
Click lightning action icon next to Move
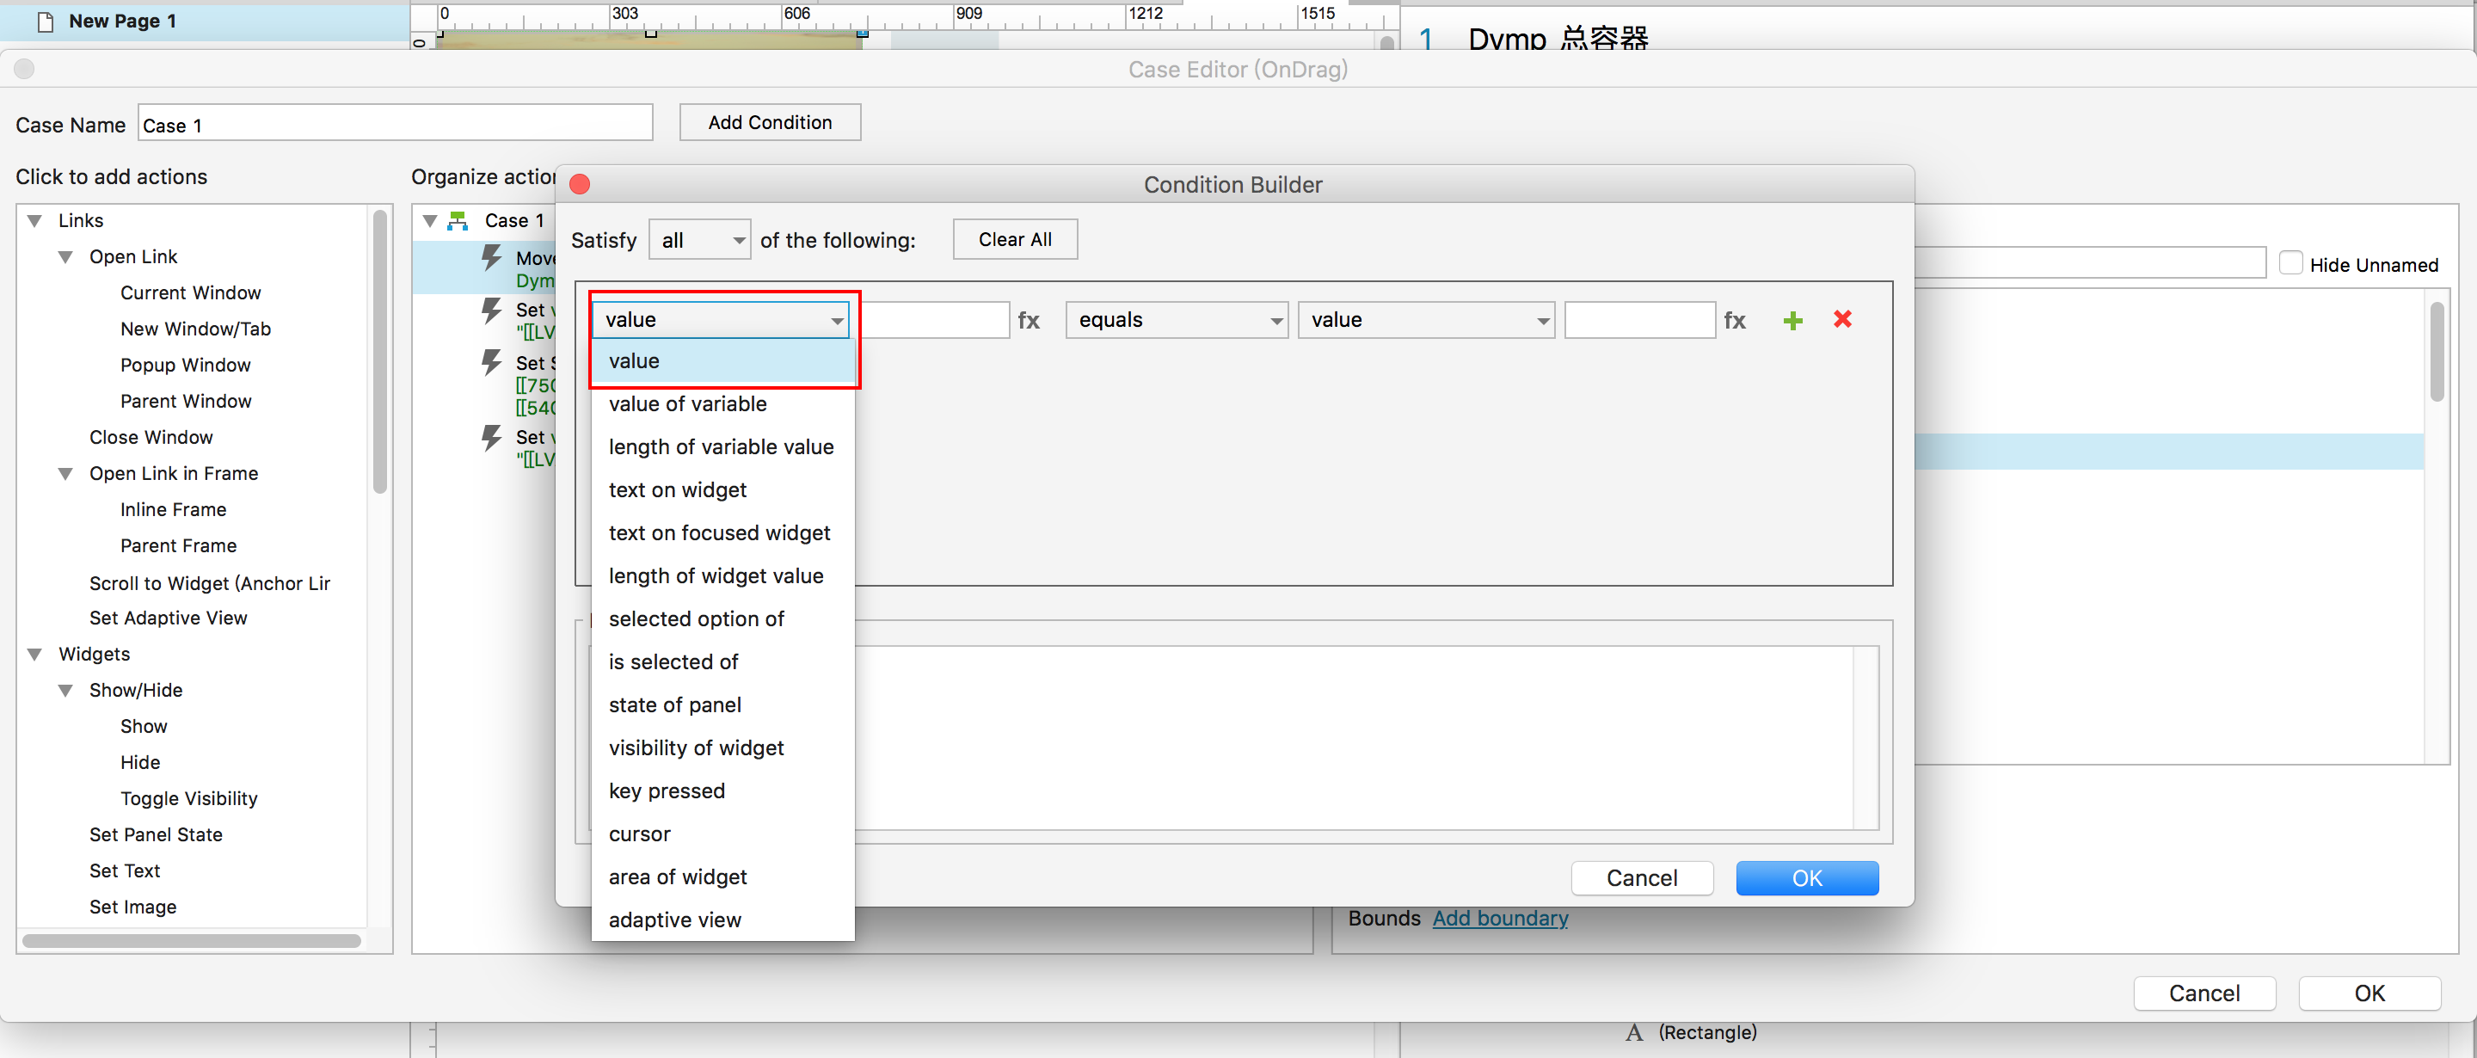(x=491, y=258)
